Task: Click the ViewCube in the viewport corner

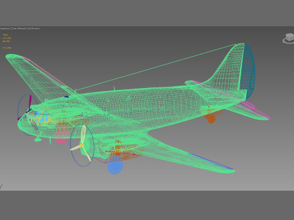Action: tap(288, 38)
